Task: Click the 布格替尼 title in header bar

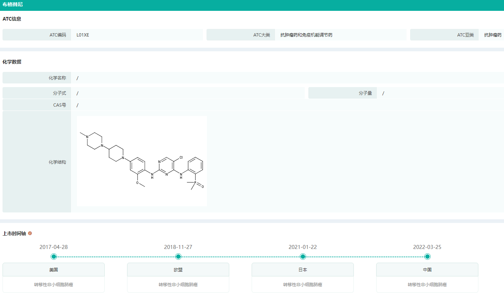Action: tap(13, 5)
